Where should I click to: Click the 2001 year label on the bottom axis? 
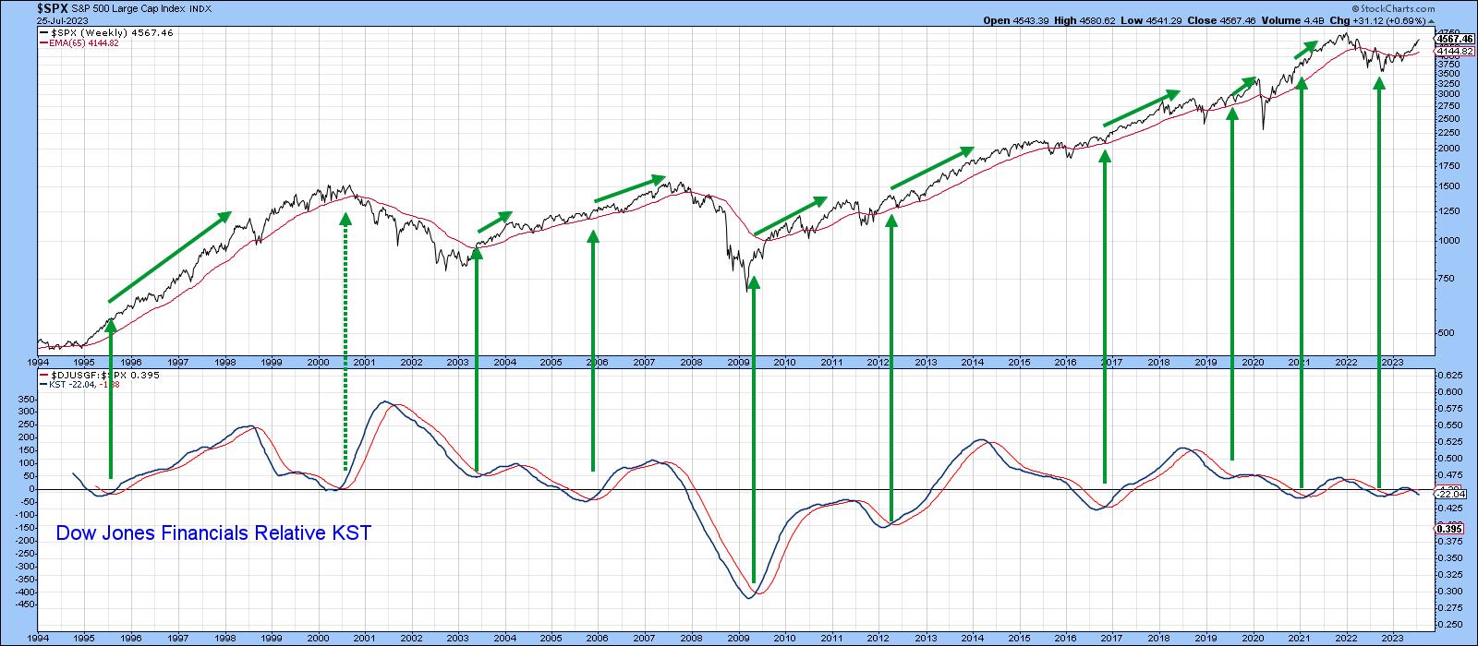[365, 638]
